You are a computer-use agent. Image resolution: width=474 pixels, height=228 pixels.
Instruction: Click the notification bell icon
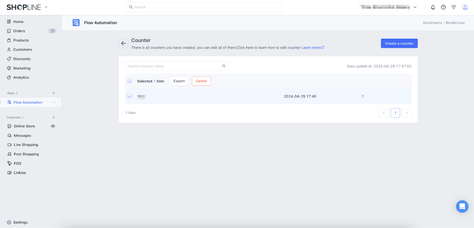click(x=433, y=7)
